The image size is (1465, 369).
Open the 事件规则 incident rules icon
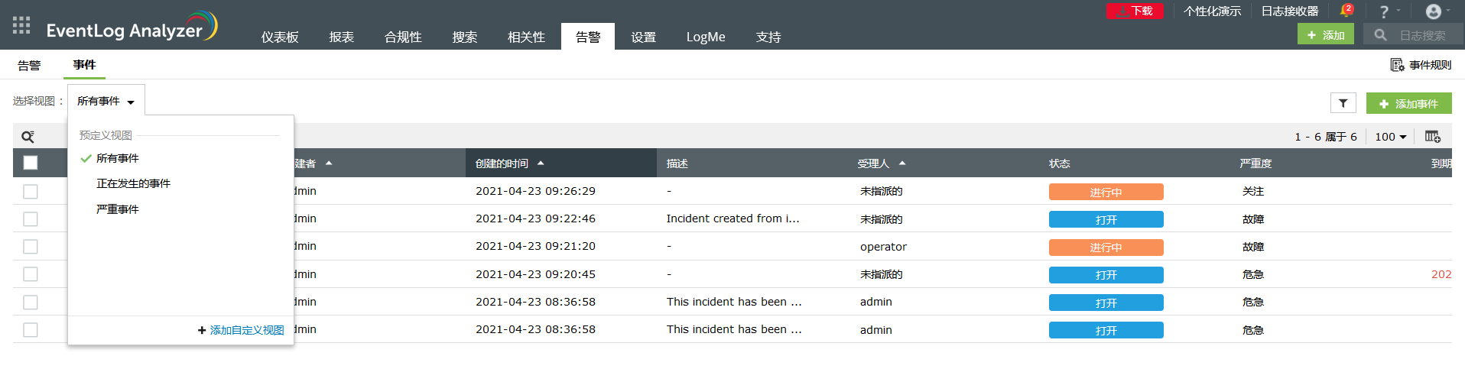pos(1397,65)
